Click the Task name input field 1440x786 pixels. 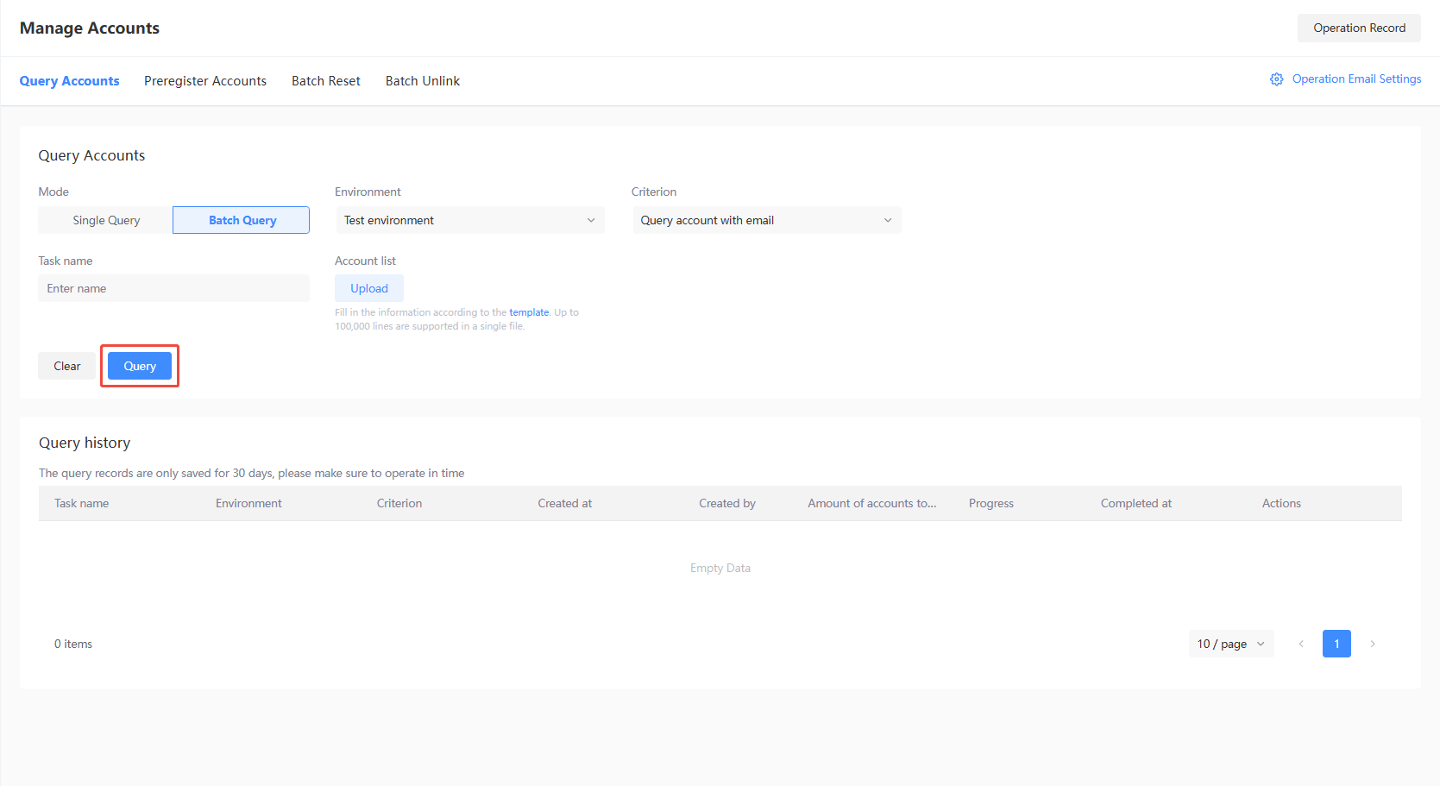coord(173,287)
